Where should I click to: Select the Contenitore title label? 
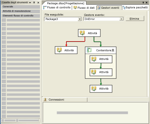pyautogui.click(x=104, y=50)
